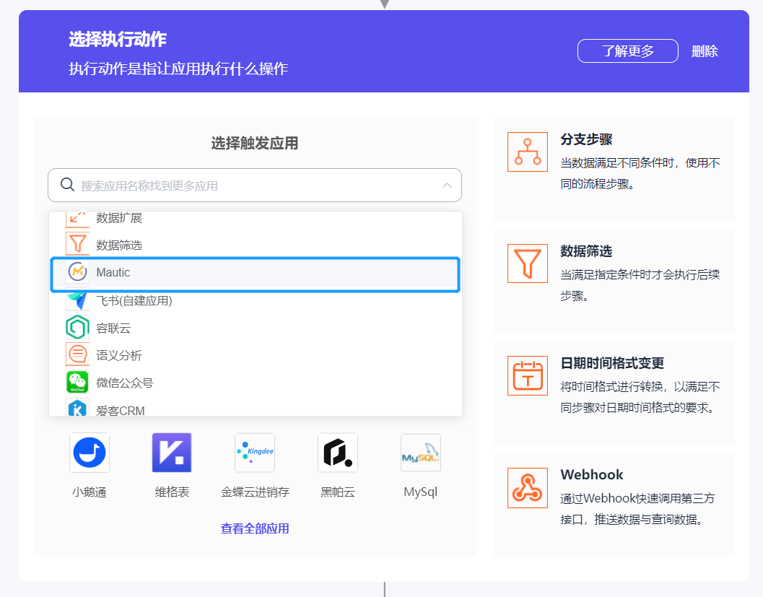Select the 小鹅通 app icon
The image size is (763, 597).
(x=90, y=453)
